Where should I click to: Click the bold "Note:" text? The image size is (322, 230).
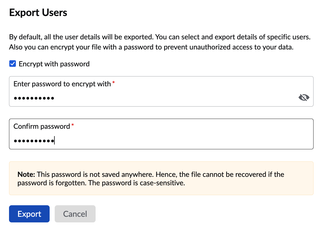point(26,174)
